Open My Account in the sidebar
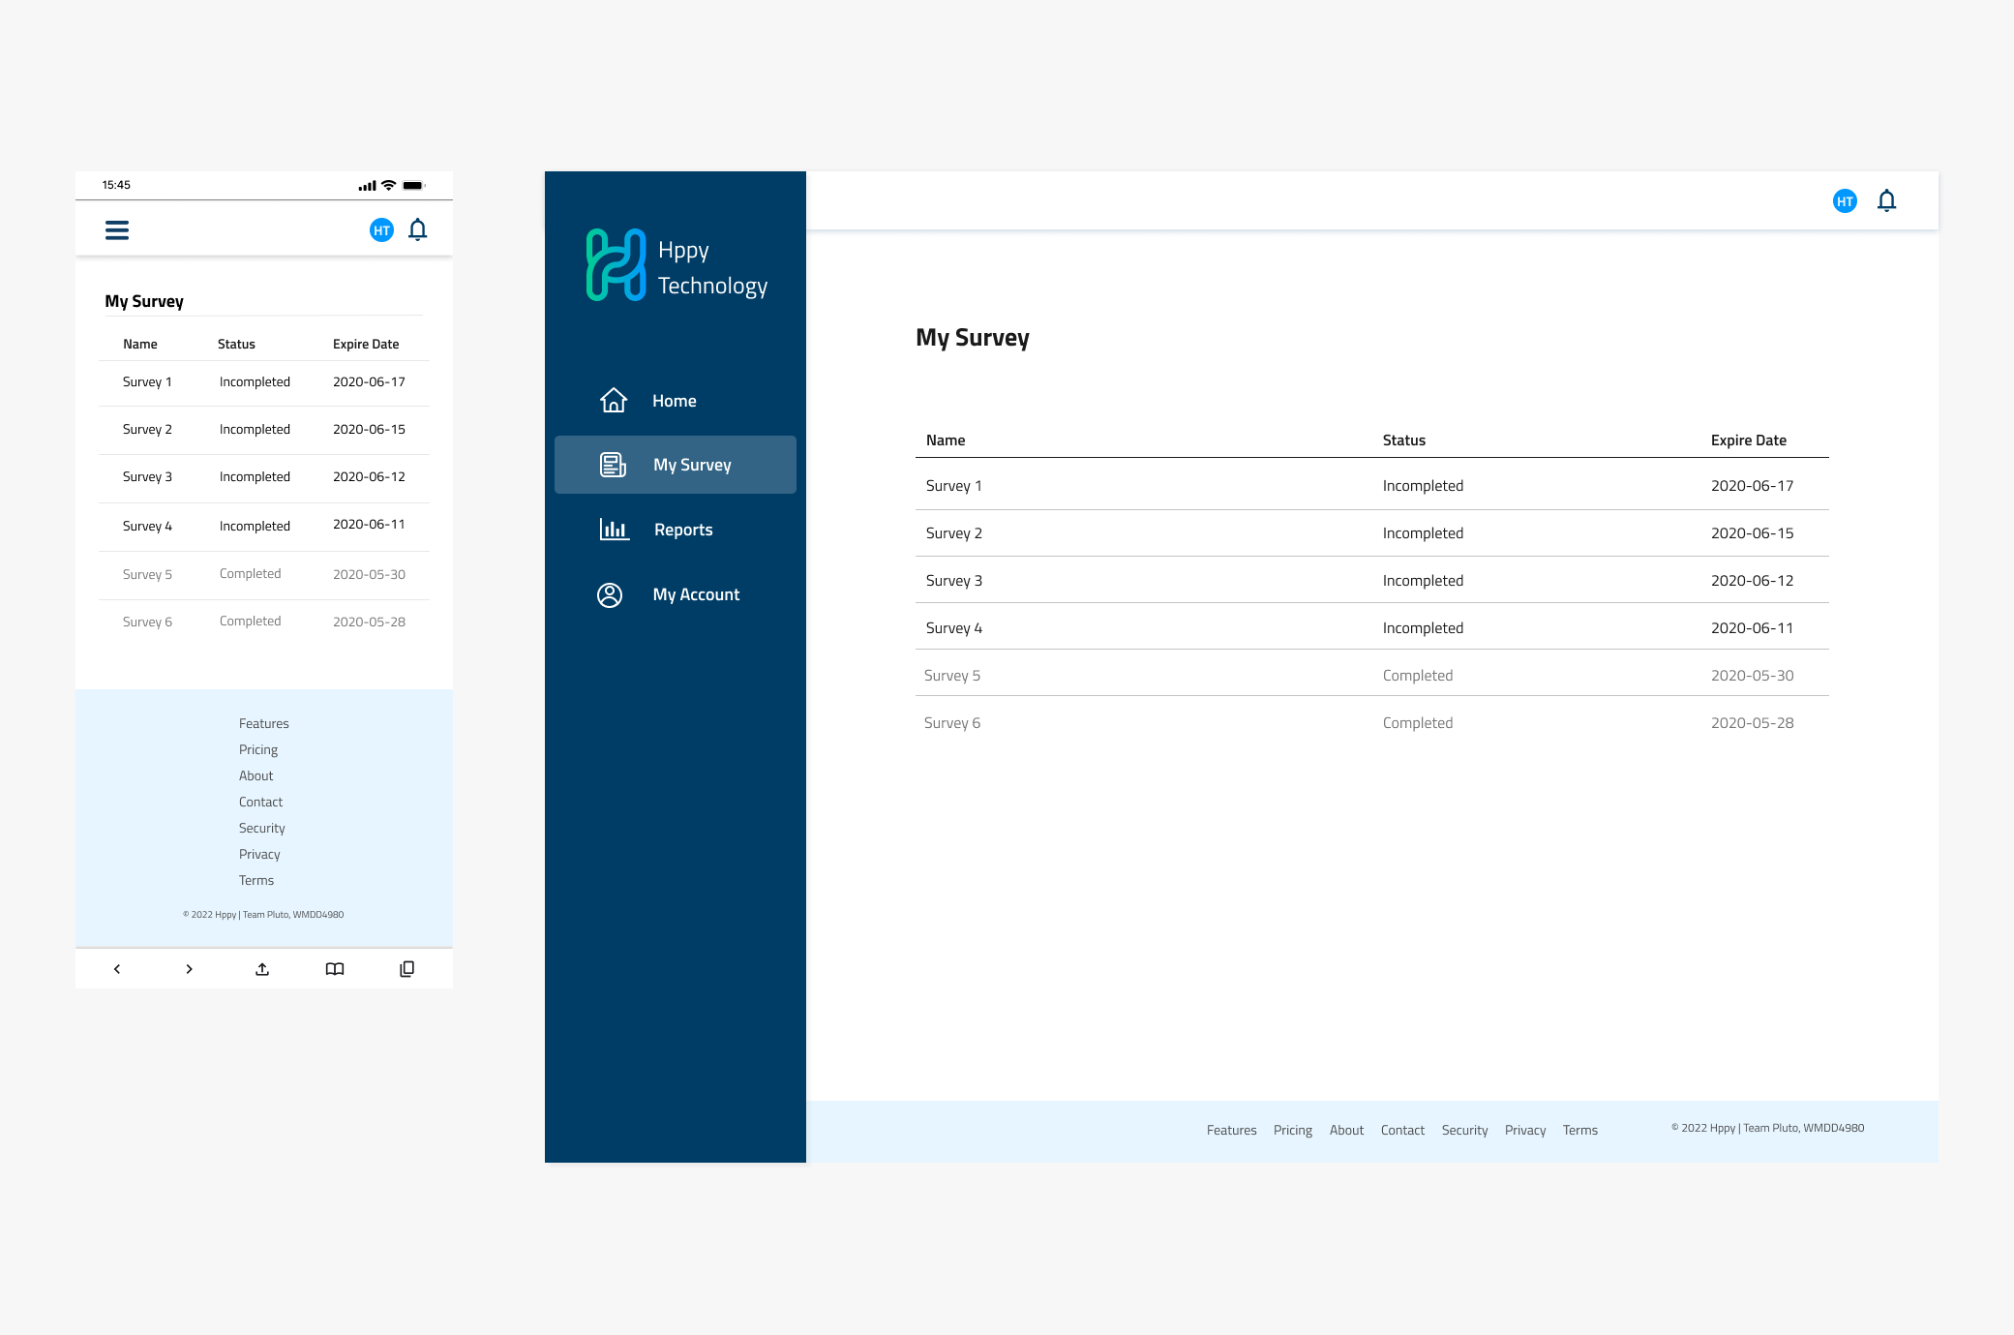 point(695,594)
